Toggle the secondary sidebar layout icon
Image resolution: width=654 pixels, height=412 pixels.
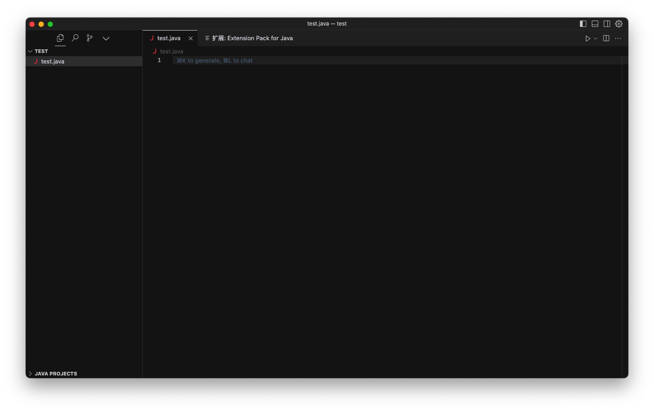coord(607,24)
